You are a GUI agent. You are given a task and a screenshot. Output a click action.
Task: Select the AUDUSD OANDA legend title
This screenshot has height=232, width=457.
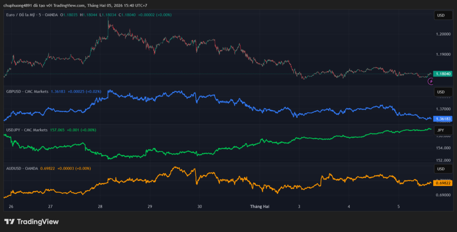(x=22, y=168)
